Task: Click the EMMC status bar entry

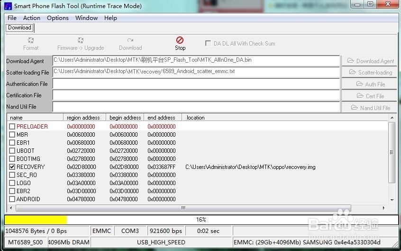Action: (x=102, y=231)
